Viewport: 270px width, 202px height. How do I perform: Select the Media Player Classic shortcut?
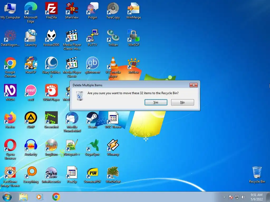(x=72, y=67)
